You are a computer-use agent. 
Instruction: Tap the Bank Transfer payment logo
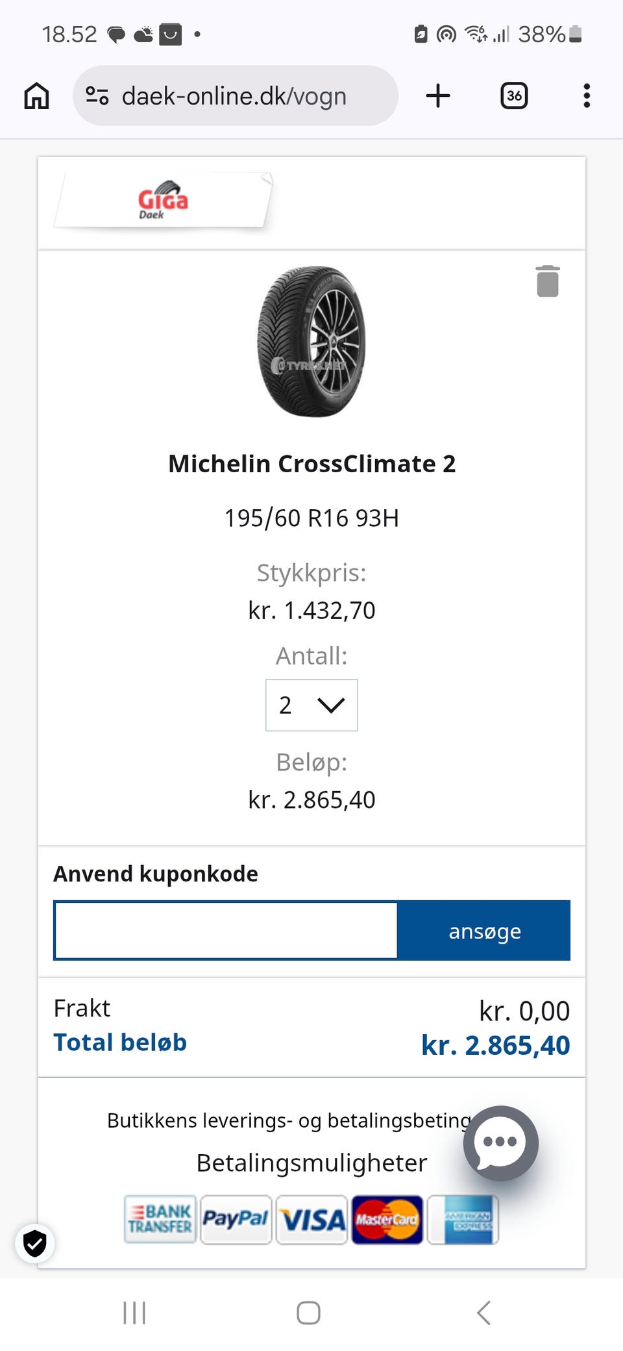coord(160,1219)
